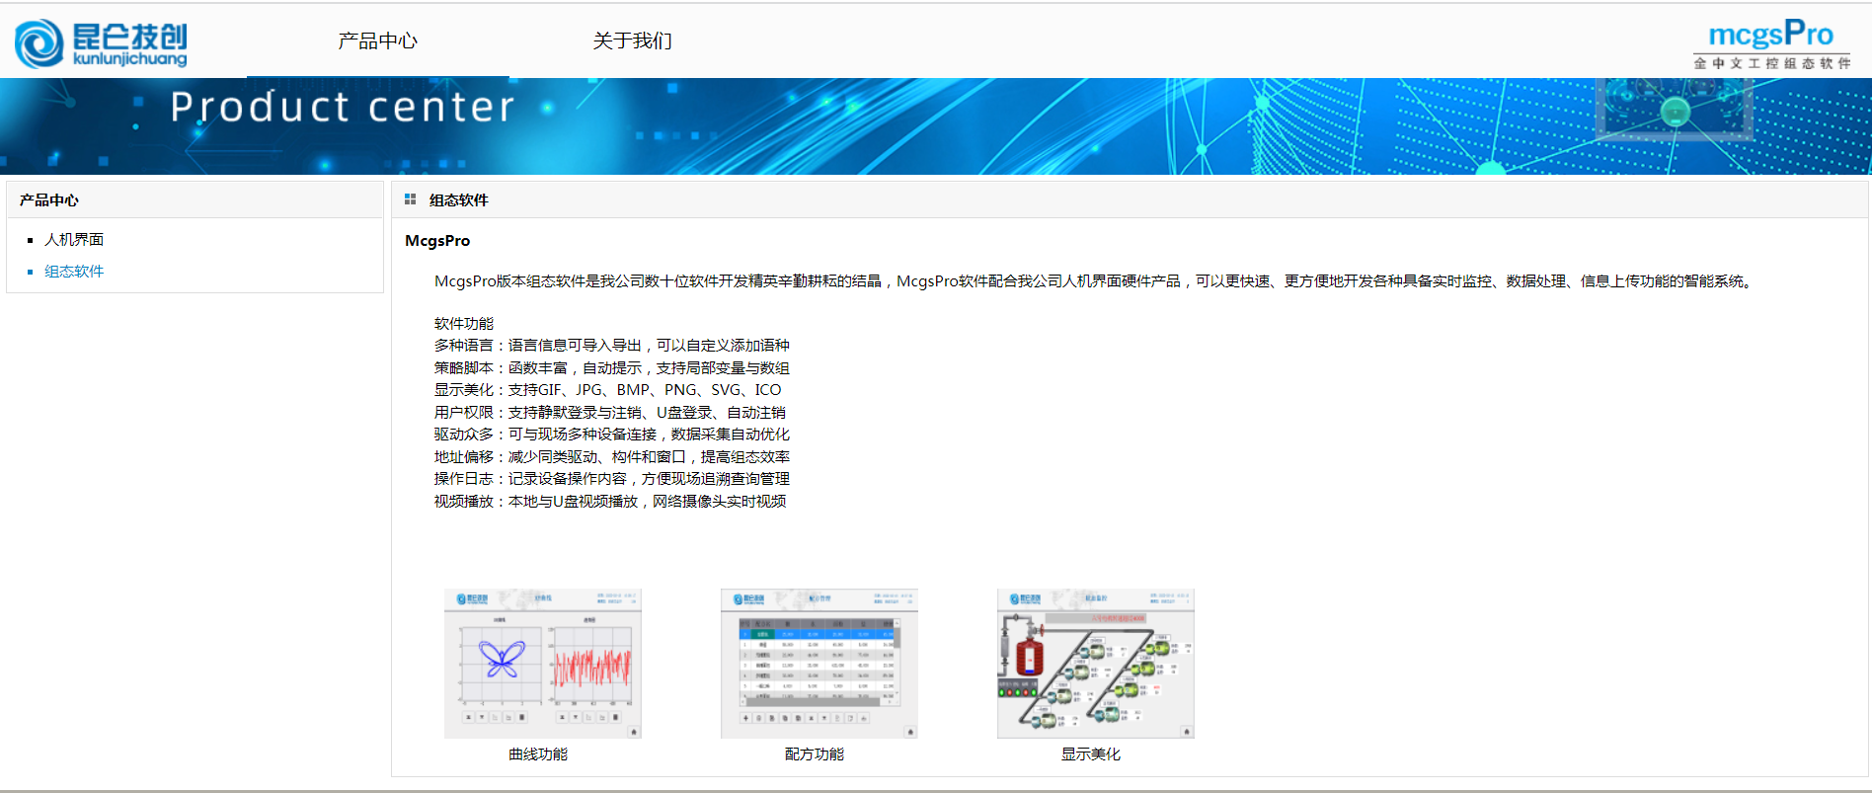
Task: Click the blue butterfly curve plot
Action: coord(502,659)
